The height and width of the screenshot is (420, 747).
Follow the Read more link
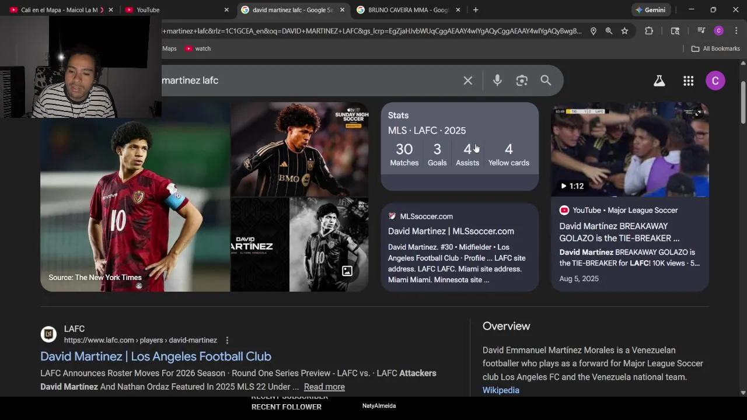[324, 387]
